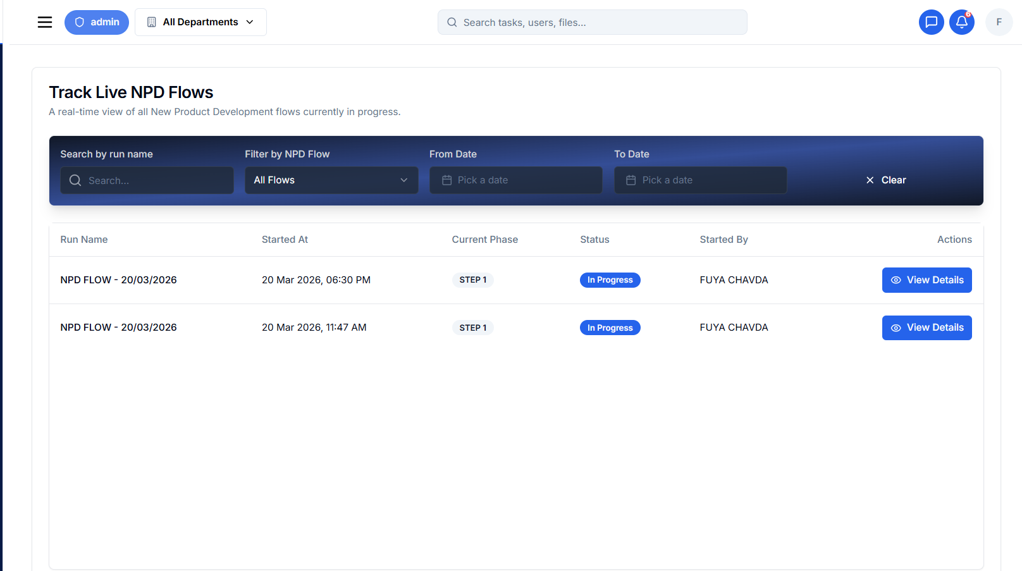This screenshot has height=571, width=1022.
Task: Open the hamburger navigation menu
Action: coord(45,22)
